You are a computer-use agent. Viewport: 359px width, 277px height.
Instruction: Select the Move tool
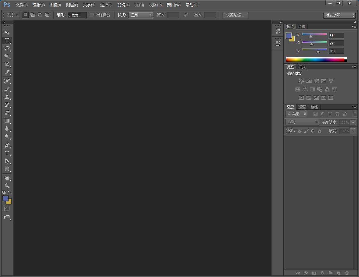7,32
